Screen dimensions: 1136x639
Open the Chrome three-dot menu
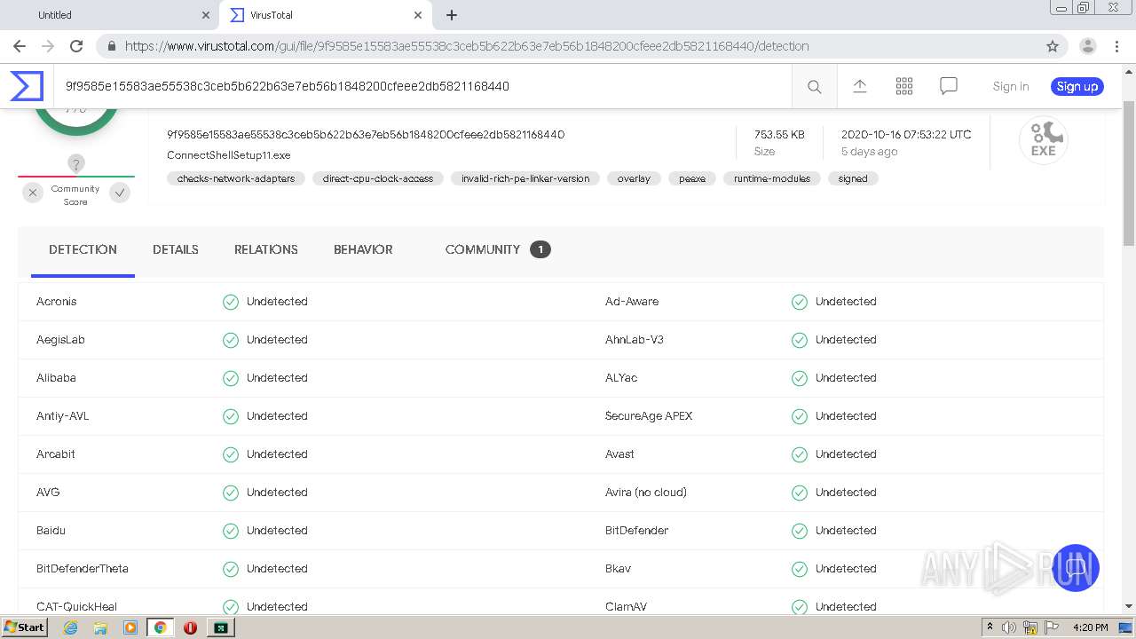tap(1117, 46)
